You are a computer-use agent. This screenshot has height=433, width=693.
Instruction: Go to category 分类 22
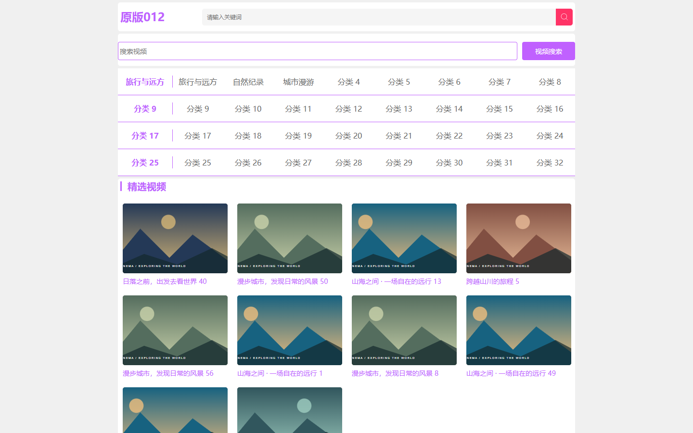[449, 136]
